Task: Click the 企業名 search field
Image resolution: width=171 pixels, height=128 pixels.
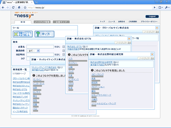Action: (40, 47)
